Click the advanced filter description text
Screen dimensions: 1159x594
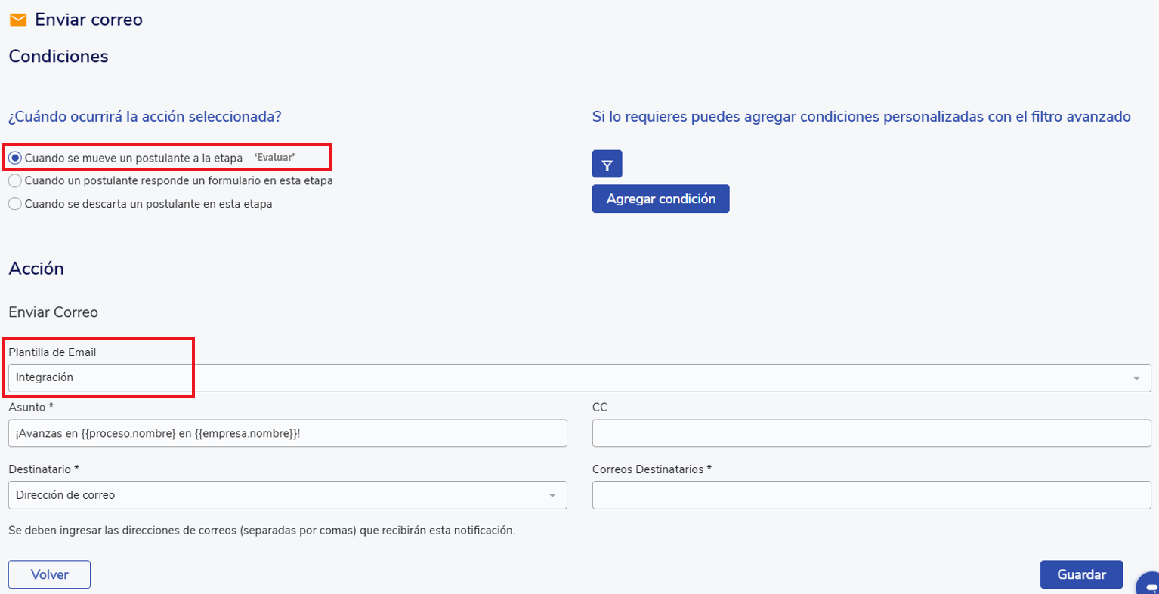pyautogui.click(x=861, y=117)
